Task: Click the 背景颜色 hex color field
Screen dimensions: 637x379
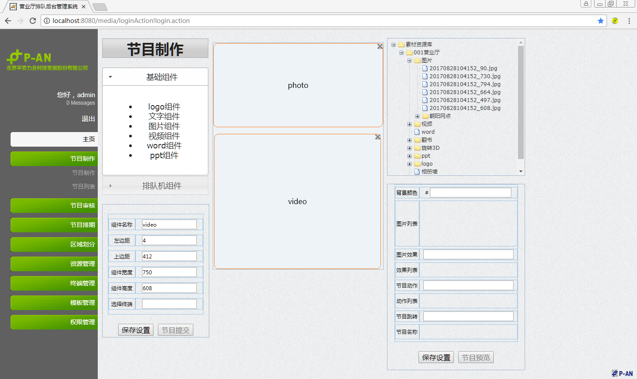Action: coord(471,193)
